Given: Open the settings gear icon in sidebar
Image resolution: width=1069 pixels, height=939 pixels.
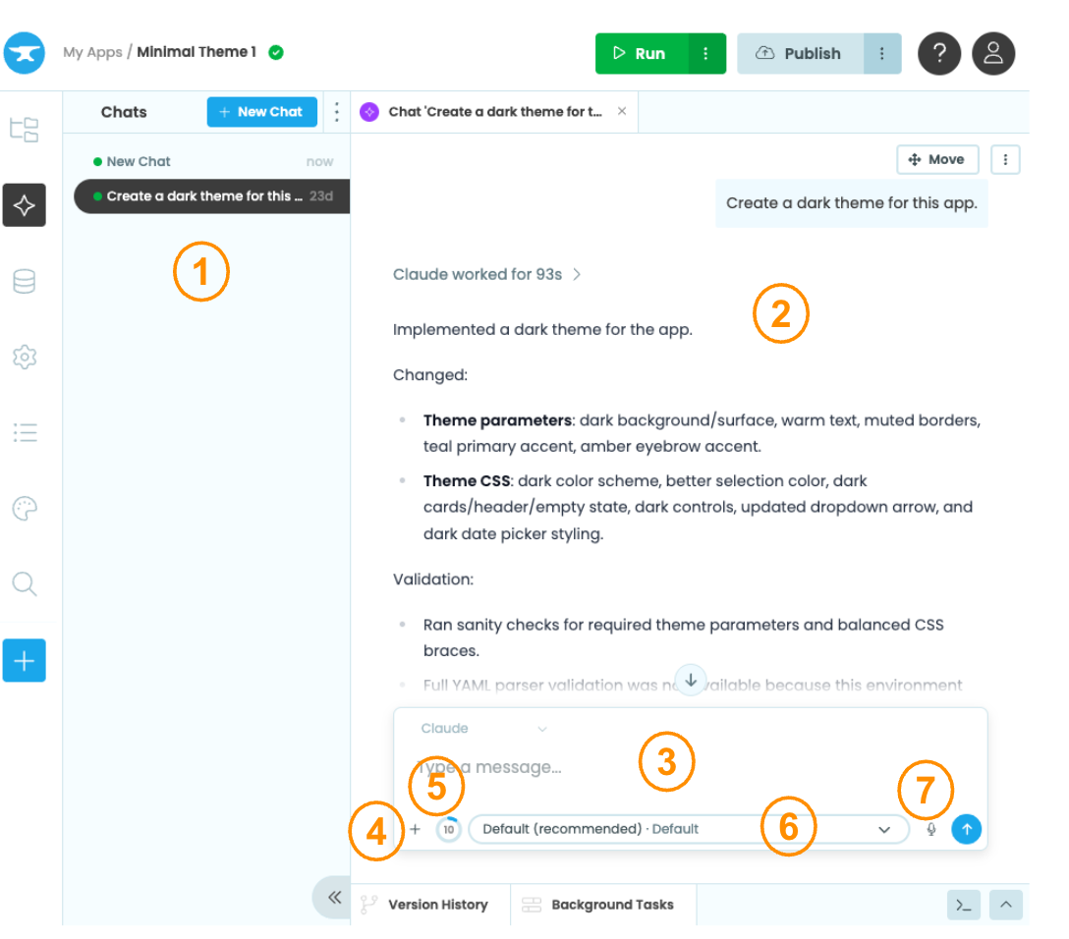Looking at the screenshot, I should pyautogui.click(x=25, y=357).
